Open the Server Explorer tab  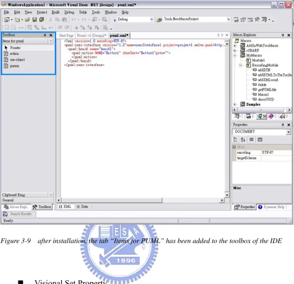click(x=17, y=207)
